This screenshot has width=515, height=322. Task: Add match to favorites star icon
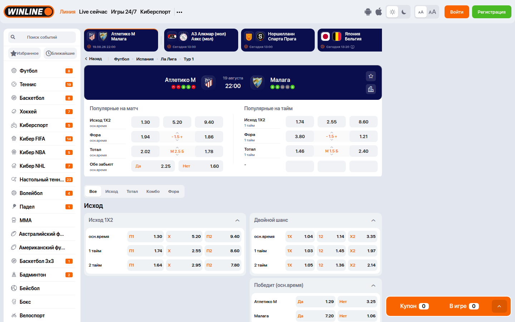[371, 76]
